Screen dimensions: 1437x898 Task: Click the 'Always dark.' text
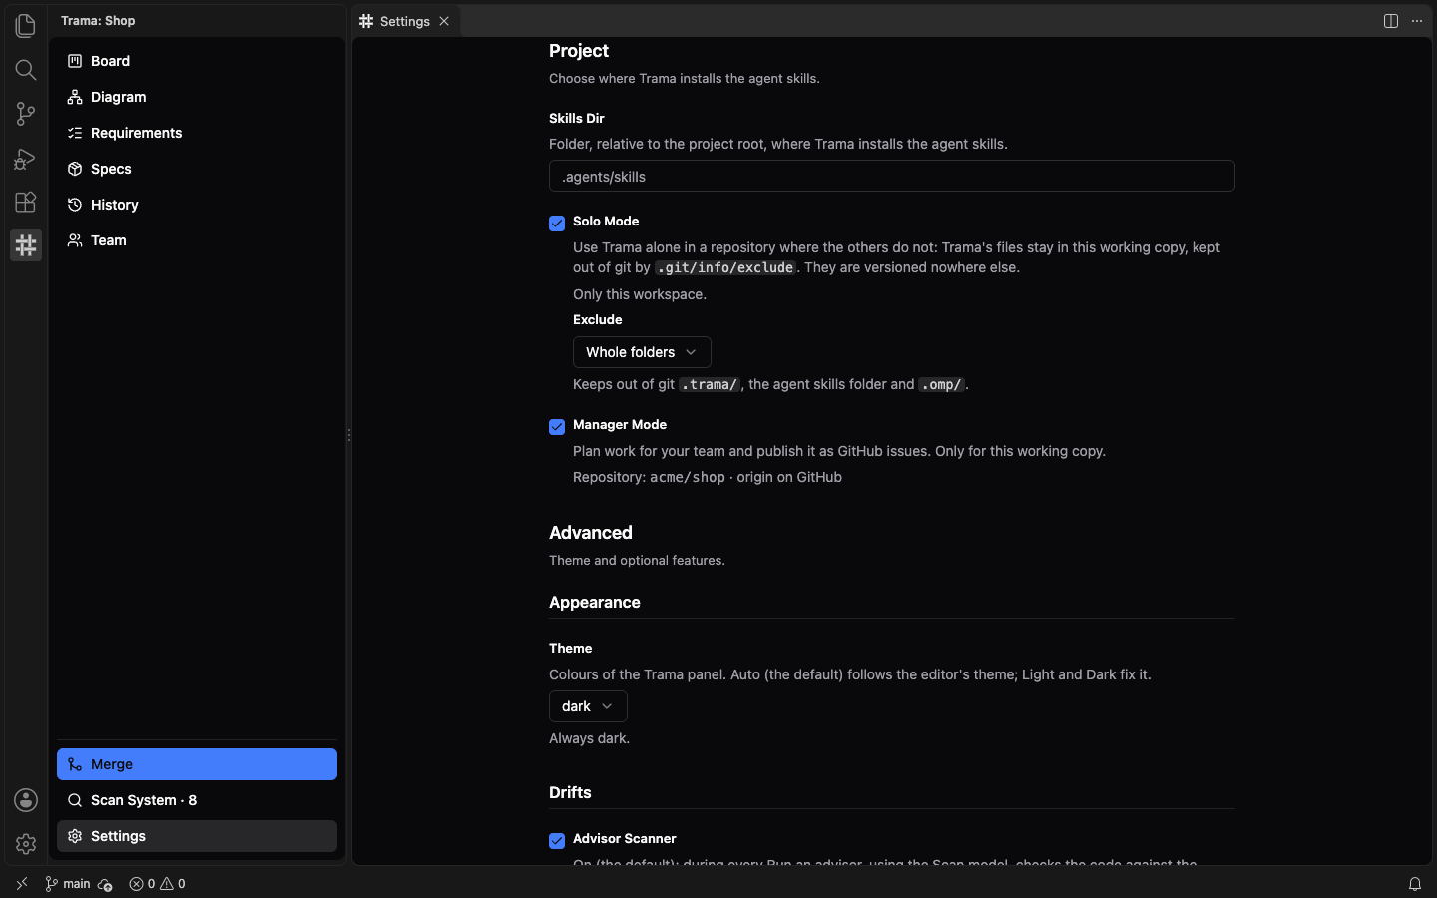(589, 738)
